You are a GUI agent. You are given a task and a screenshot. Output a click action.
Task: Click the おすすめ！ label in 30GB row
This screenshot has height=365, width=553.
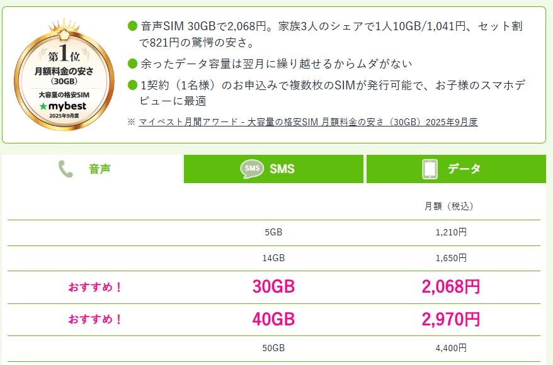pos(95,287)
